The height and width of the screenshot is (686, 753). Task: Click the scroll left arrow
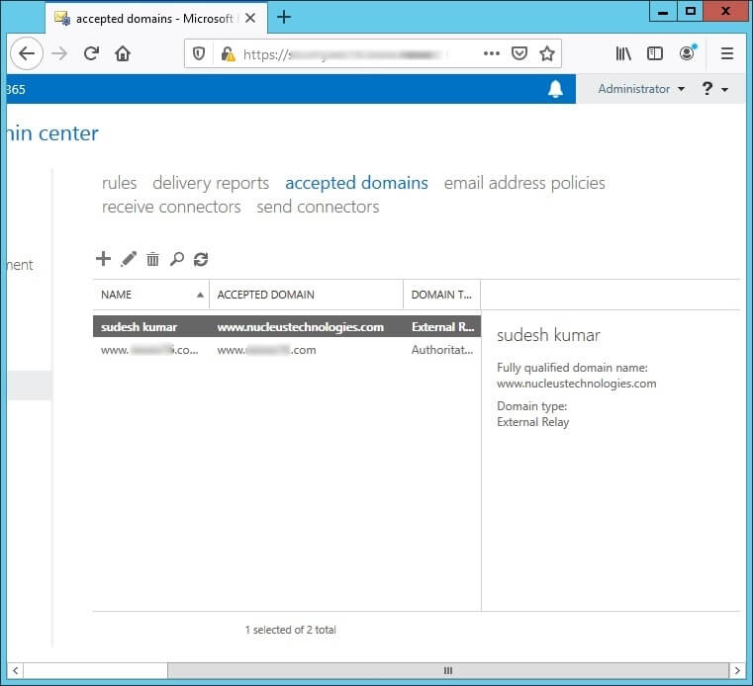(16, 670)
